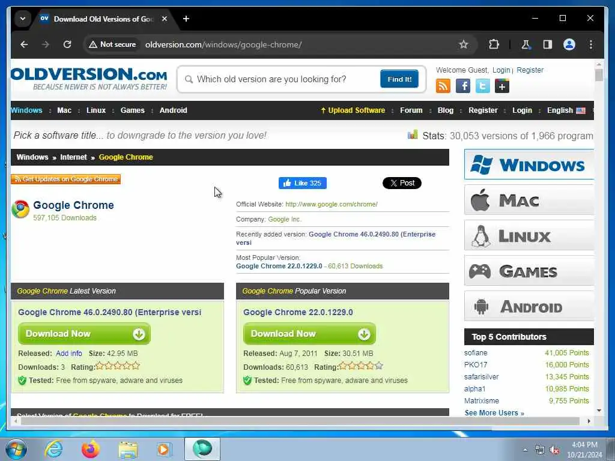Click the Android platform banner
Viewport: 615px width, 461px height.
(x=529, y=306)
